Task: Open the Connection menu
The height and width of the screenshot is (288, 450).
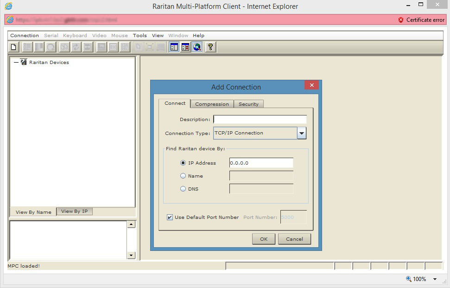Action: tap(25, 35)
